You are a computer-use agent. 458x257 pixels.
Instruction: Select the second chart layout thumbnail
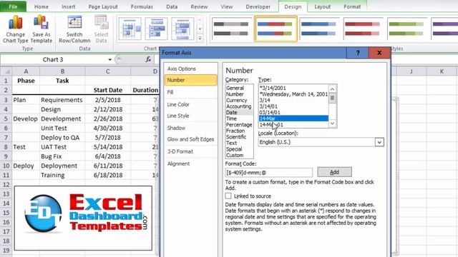(156, 29)
